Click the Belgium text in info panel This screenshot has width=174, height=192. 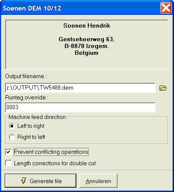87,53
